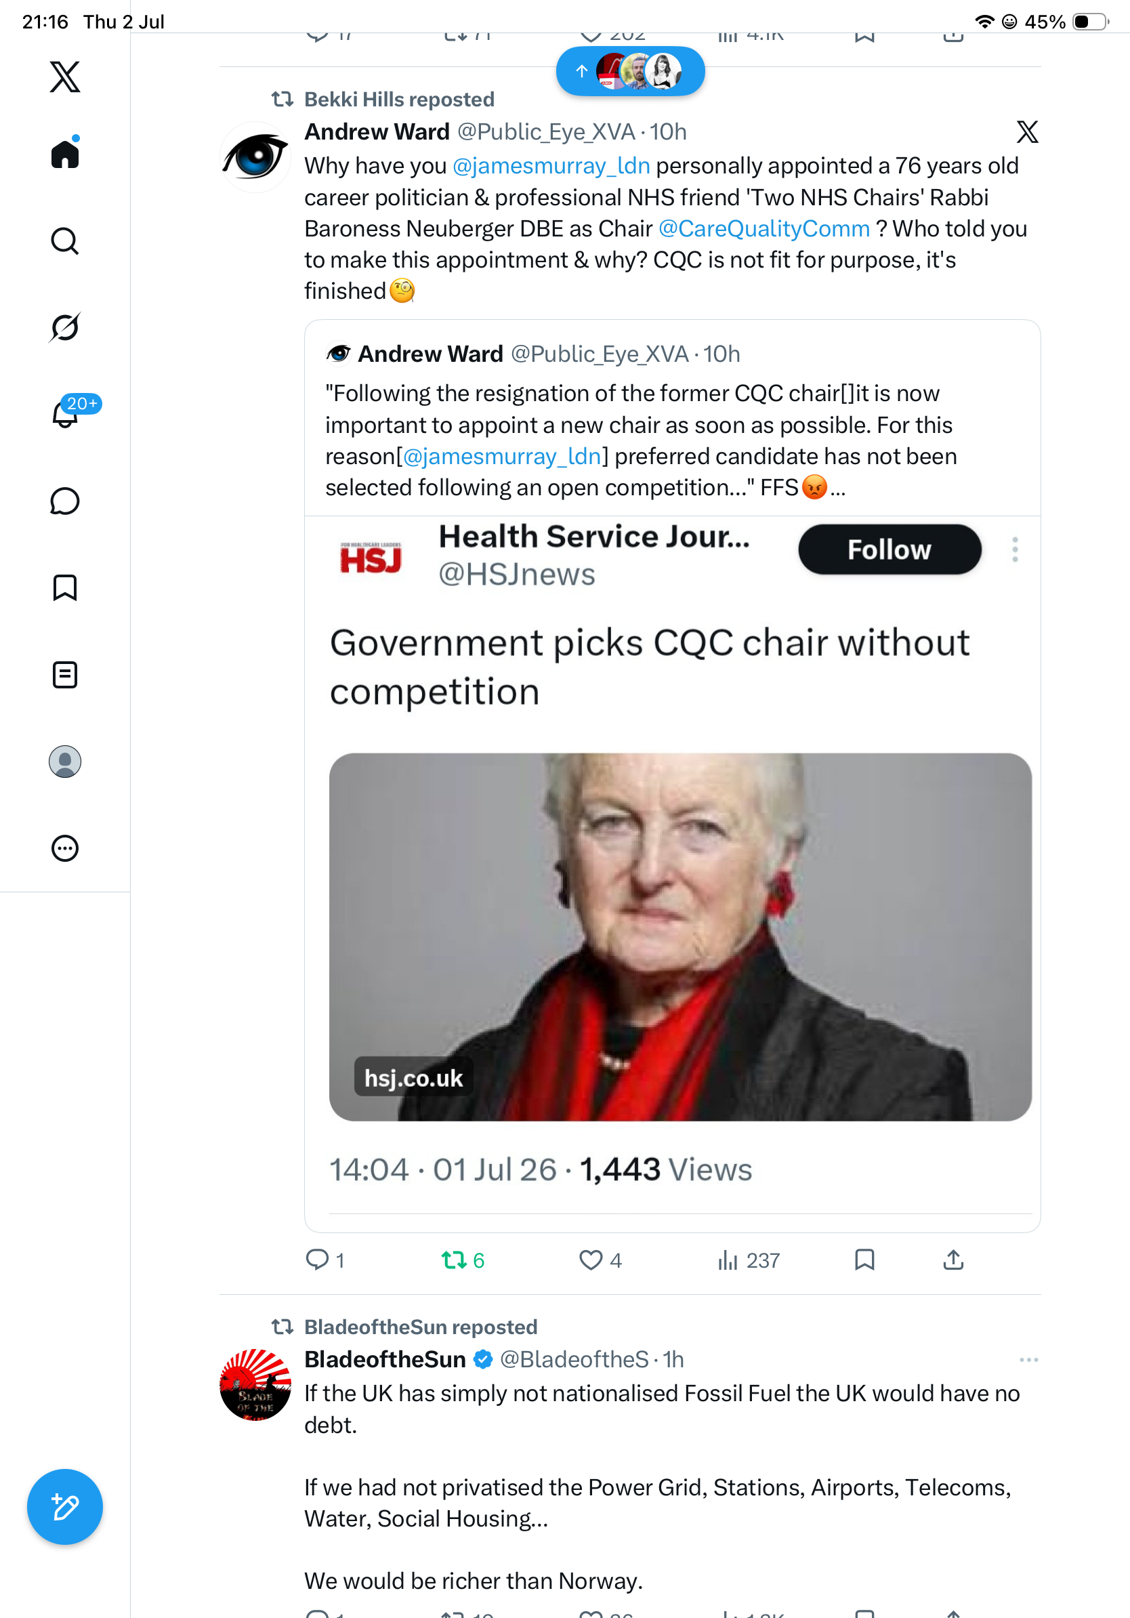The width and height of the screenshot is (1130, 1618).
Task: Open hsj.co.uk article image
Action: 680,936
